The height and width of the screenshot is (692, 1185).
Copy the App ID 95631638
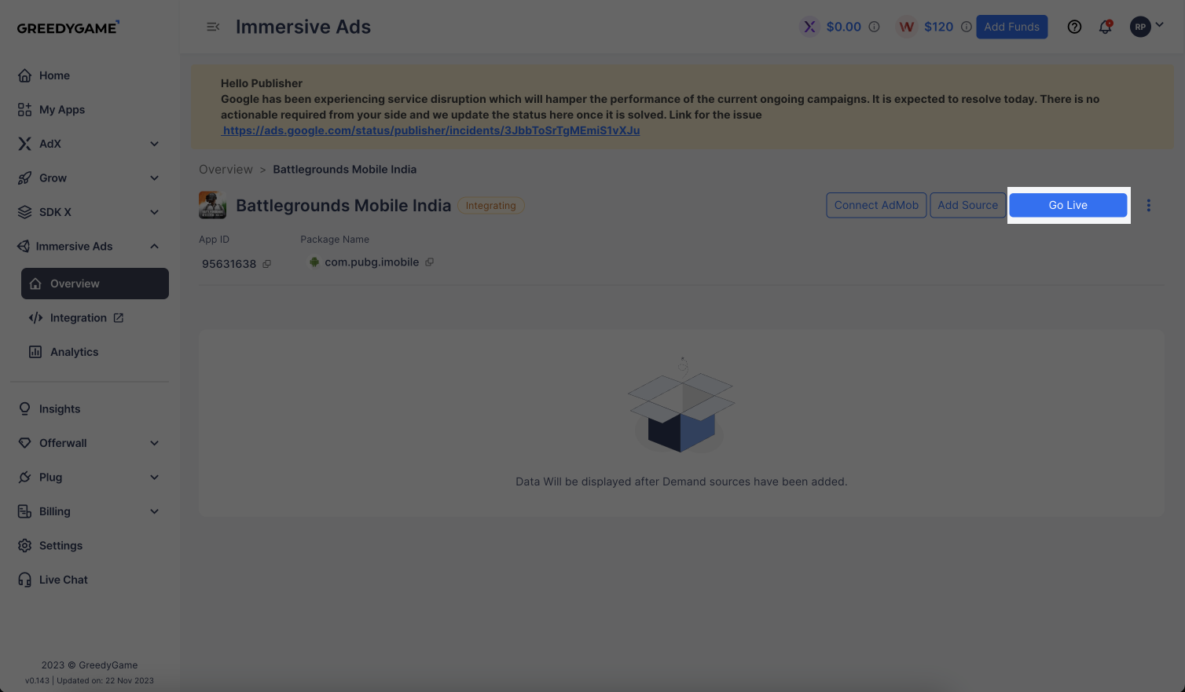coord(267,264)
